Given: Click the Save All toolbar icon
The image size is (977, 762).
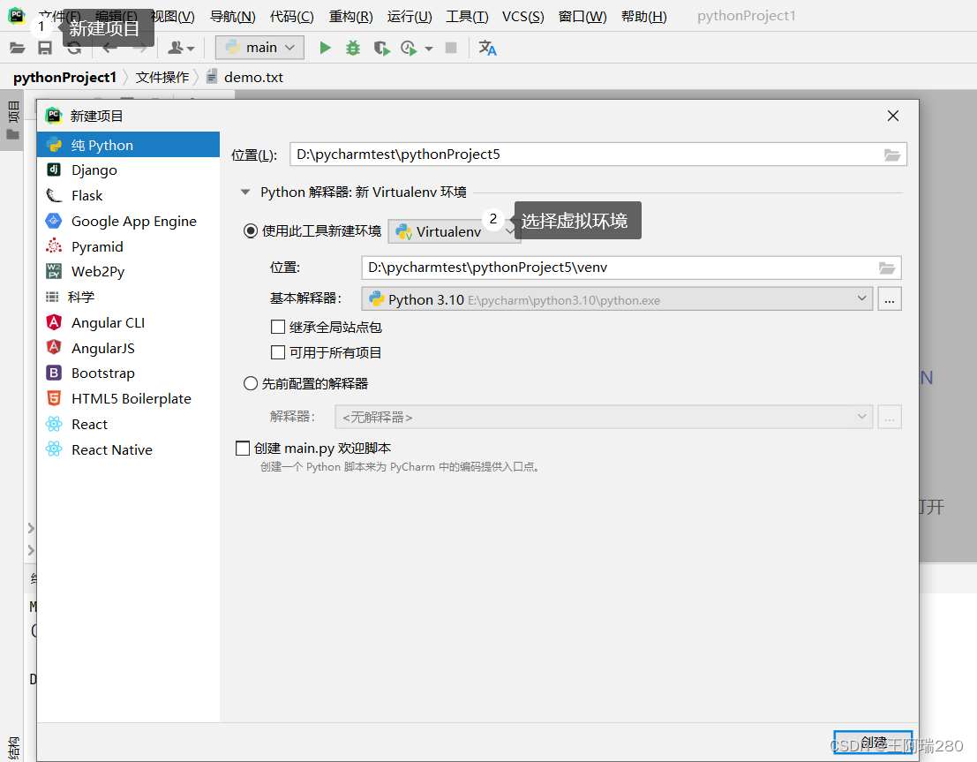Looking at the screenshot, I should coord(44,48).
